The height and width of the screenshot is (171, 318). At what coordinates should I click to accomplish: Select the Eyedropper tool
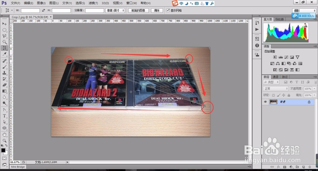(4, 54)
